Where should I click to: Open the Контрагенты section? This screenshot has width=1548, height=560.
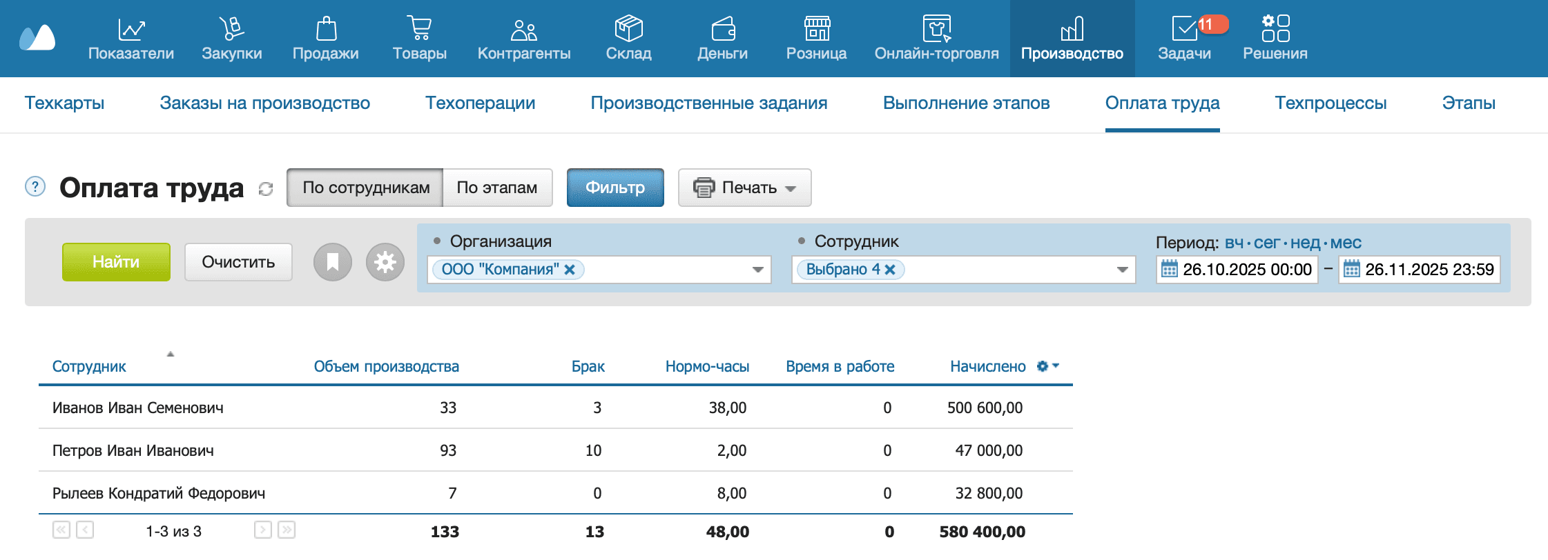524,39
